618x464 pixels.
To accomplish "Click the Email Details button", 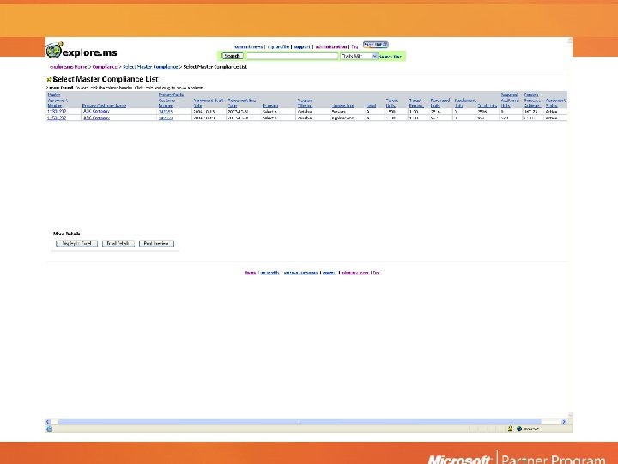I will [118, 244].
